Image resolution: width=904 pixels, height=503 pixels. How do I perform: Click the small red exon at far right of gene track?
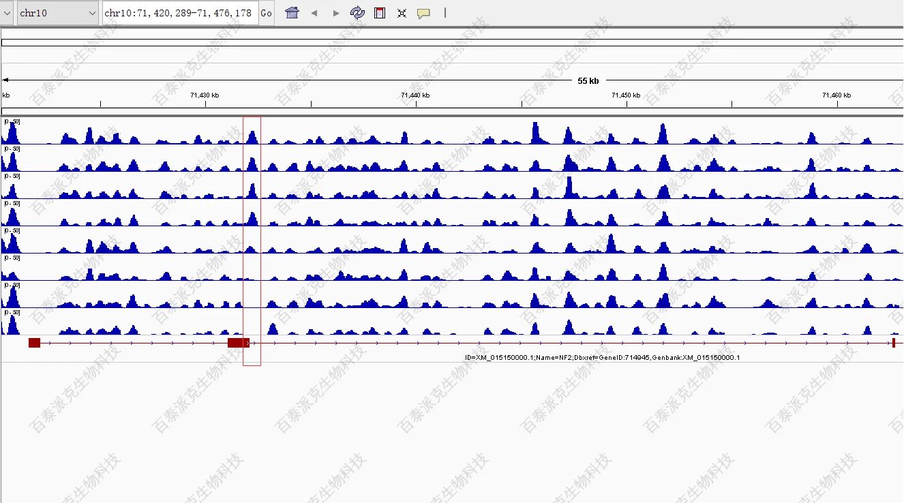[893, 343]
